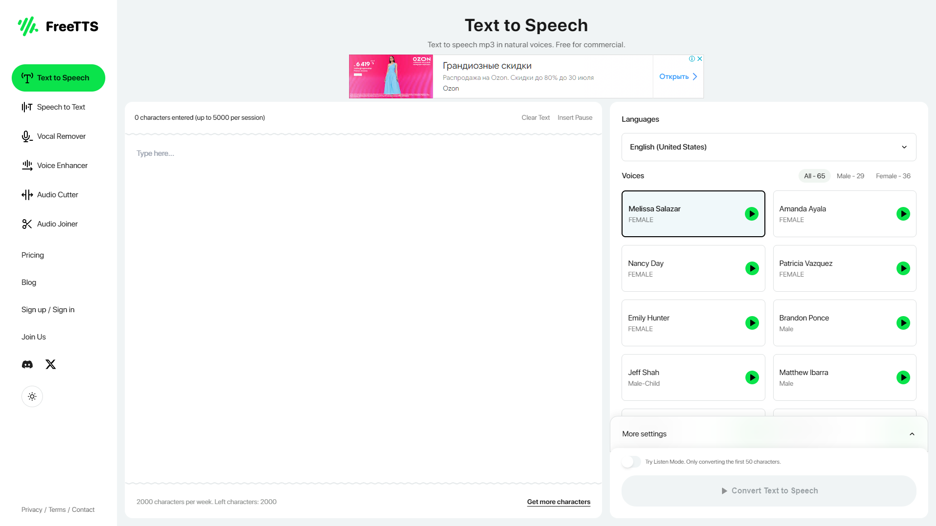Image resolution: width=936 pixels, height=526 pixels.
Task: Click the Get more characters link
Action: (558, 502)
